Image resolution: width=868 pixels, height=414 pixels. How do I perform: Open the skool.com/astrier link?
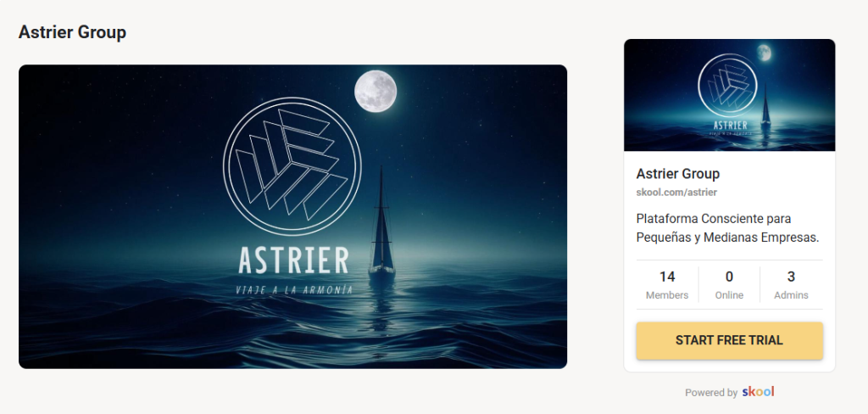[676, 193]
